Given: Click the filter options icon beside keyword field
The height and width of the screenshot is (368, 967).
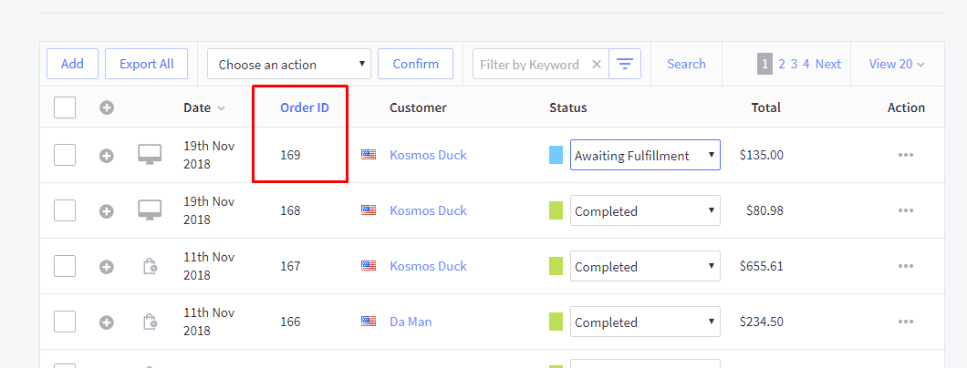Looking at the screenshot, I should point(625,64).
